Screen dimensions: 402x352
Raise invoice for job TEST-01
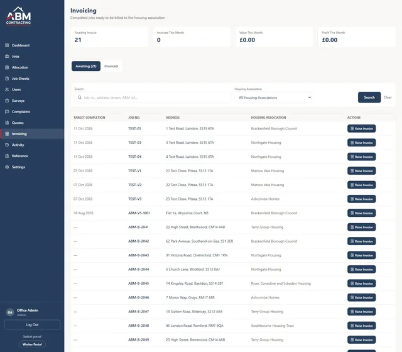362,128
